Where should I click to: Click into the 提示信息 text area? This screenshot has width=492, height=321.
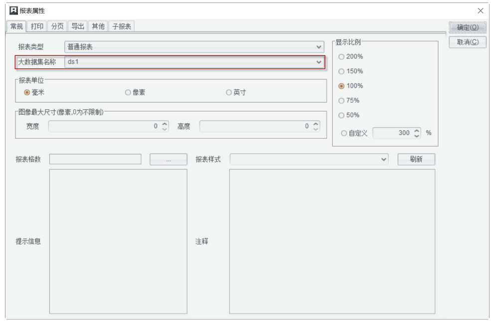click(118, 241)
